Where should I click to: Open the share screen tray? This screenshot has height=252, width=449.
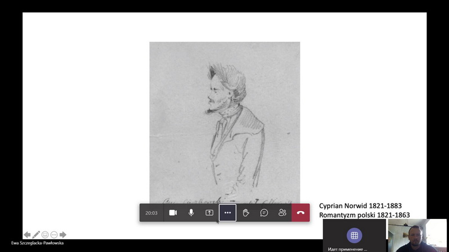click(x=209, y=213)
